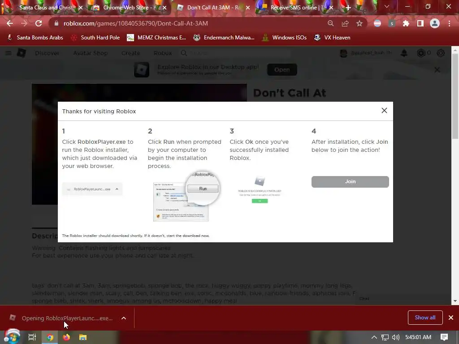
Task: View site lock icon information
Action: pyautogui.click(x=56, y=23)
